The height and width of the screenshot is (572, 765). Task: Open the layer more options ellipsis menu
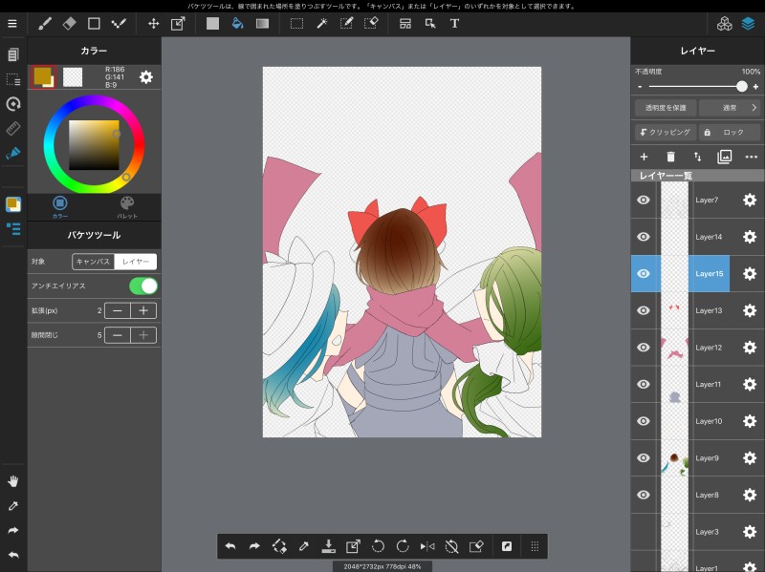[x=752, y=157]
